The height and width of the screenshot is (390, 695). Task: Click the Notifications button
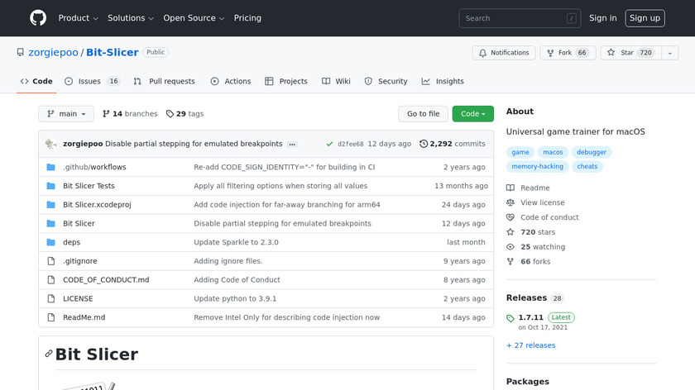point(504,53)
